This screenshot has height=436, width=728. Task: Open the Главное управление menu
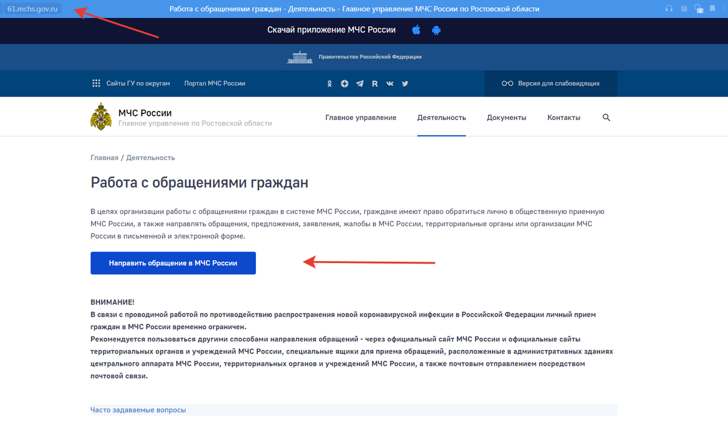pos(361,118)
